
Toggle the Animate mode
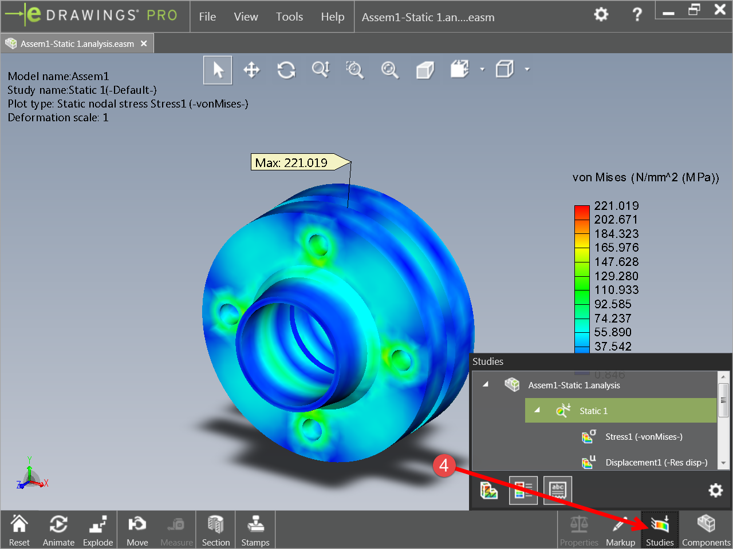58,528
